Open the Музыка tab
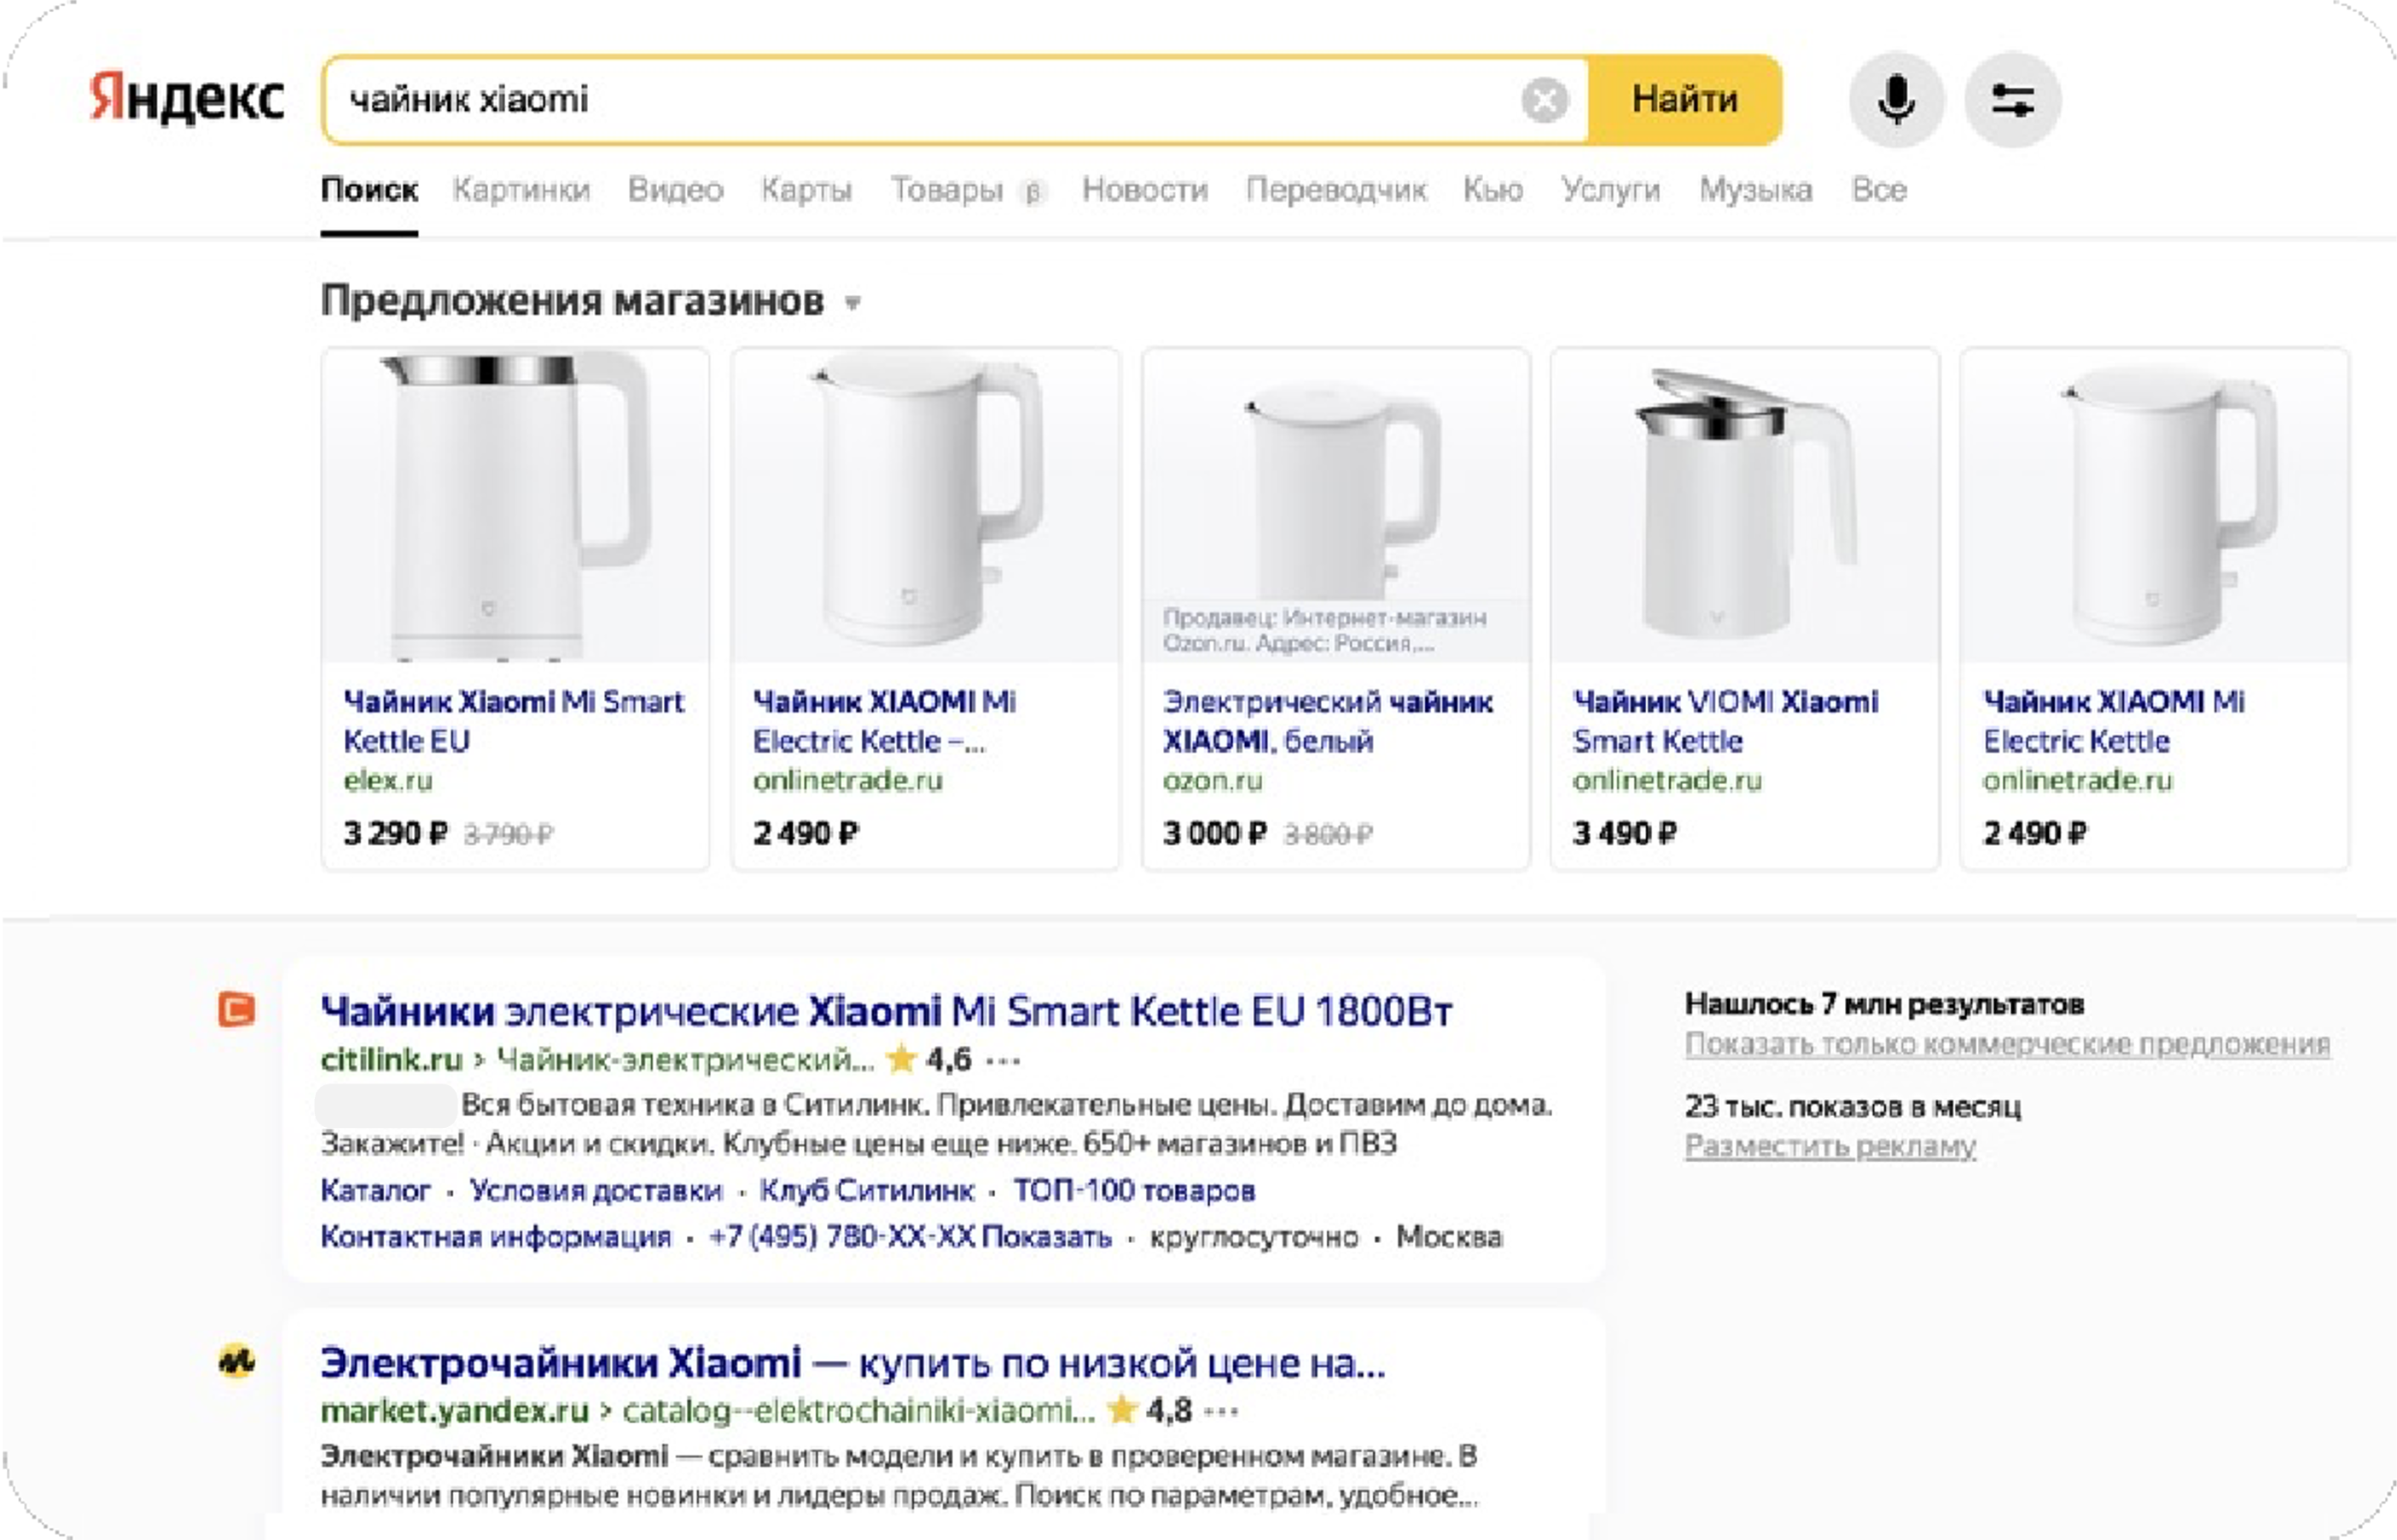The image size is (2397, 1540). (1755, 189)
